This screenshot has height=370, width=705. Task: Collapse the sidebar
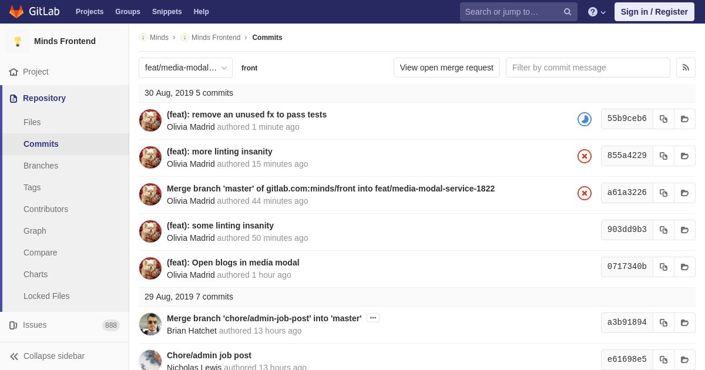[65, 356]
